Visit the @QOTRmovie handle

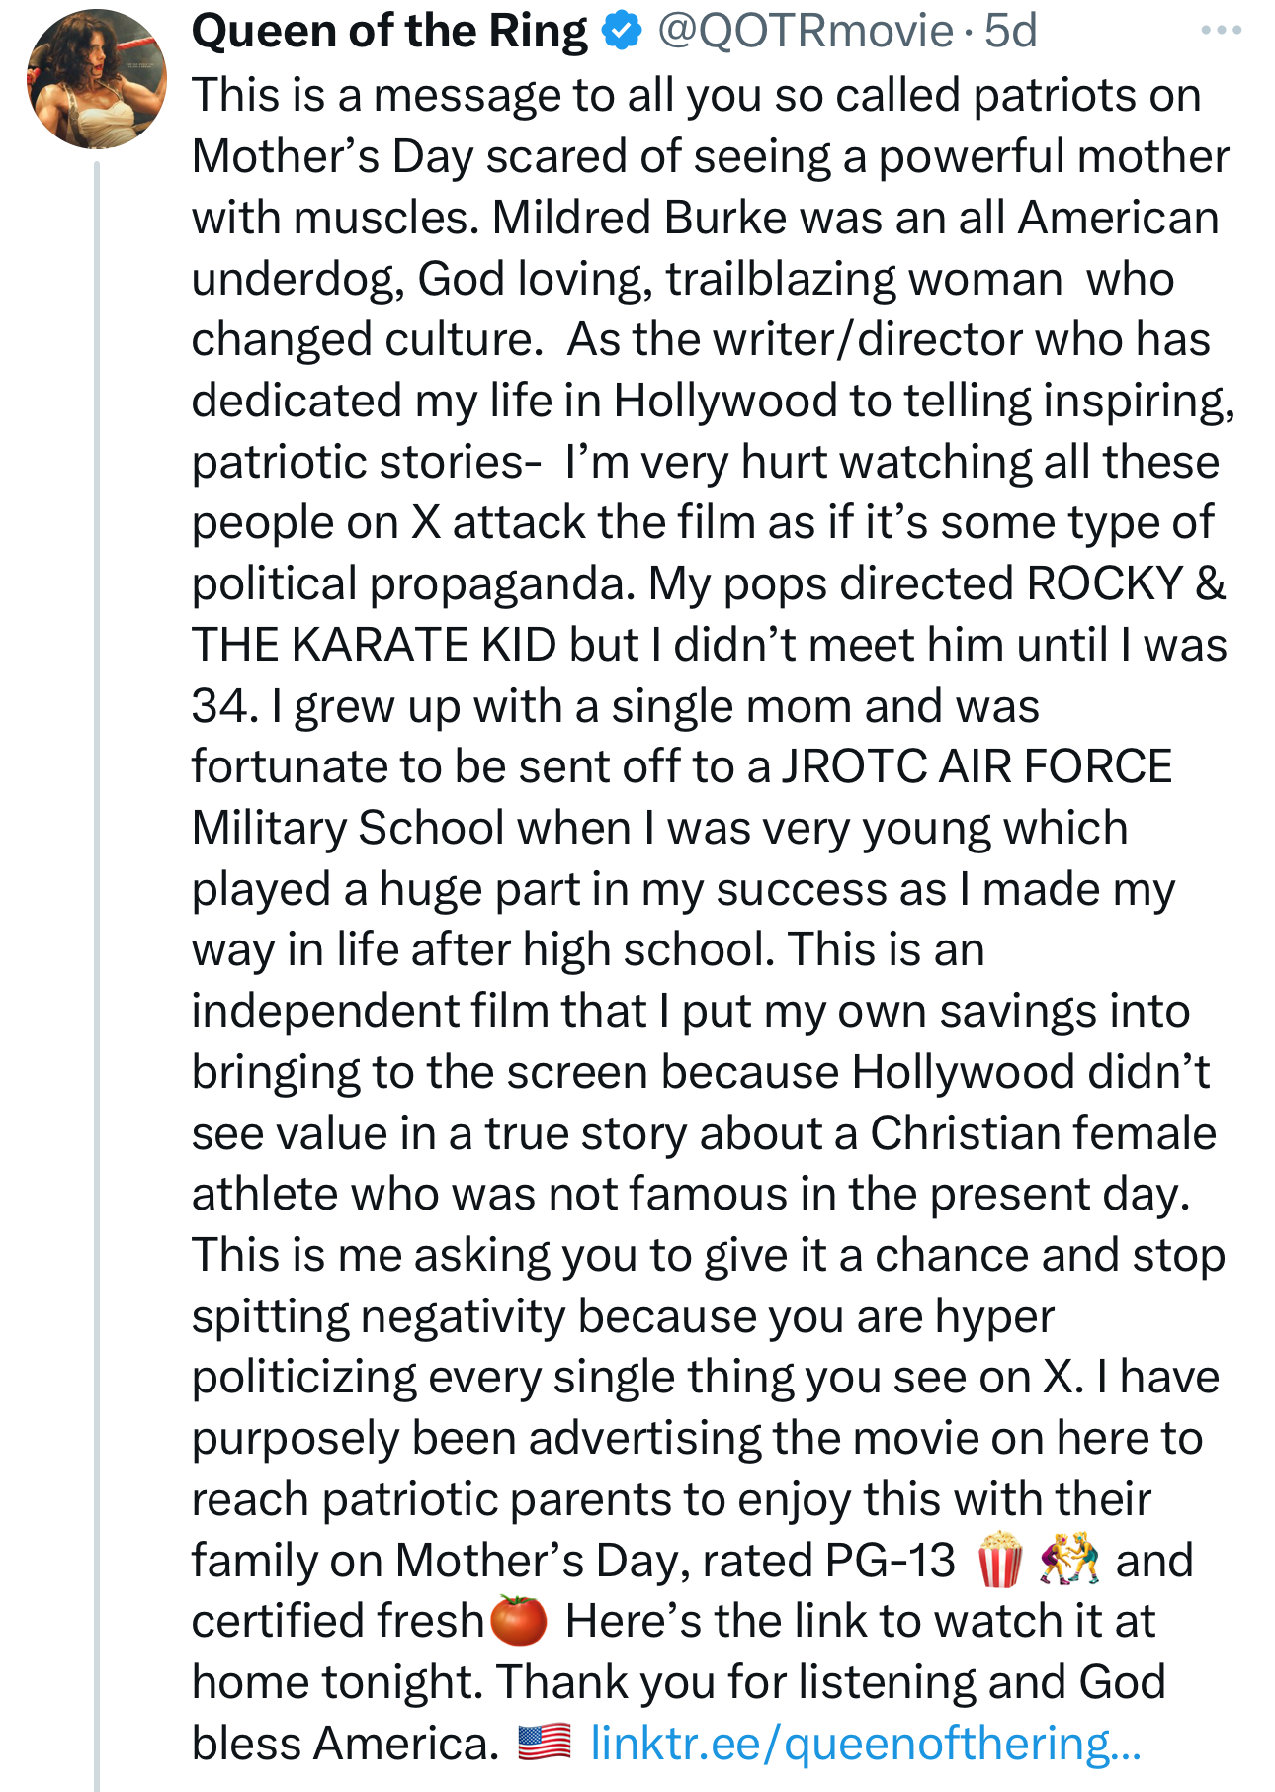click(805, 32)
